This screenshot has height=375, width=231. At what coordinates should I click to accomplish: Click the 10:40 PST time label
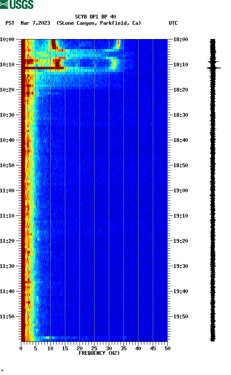(x=7, y=140)
